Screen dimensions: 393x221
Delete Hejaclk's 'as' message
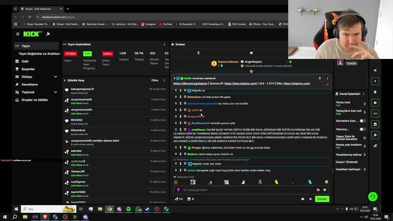click(x=176, y=91)
